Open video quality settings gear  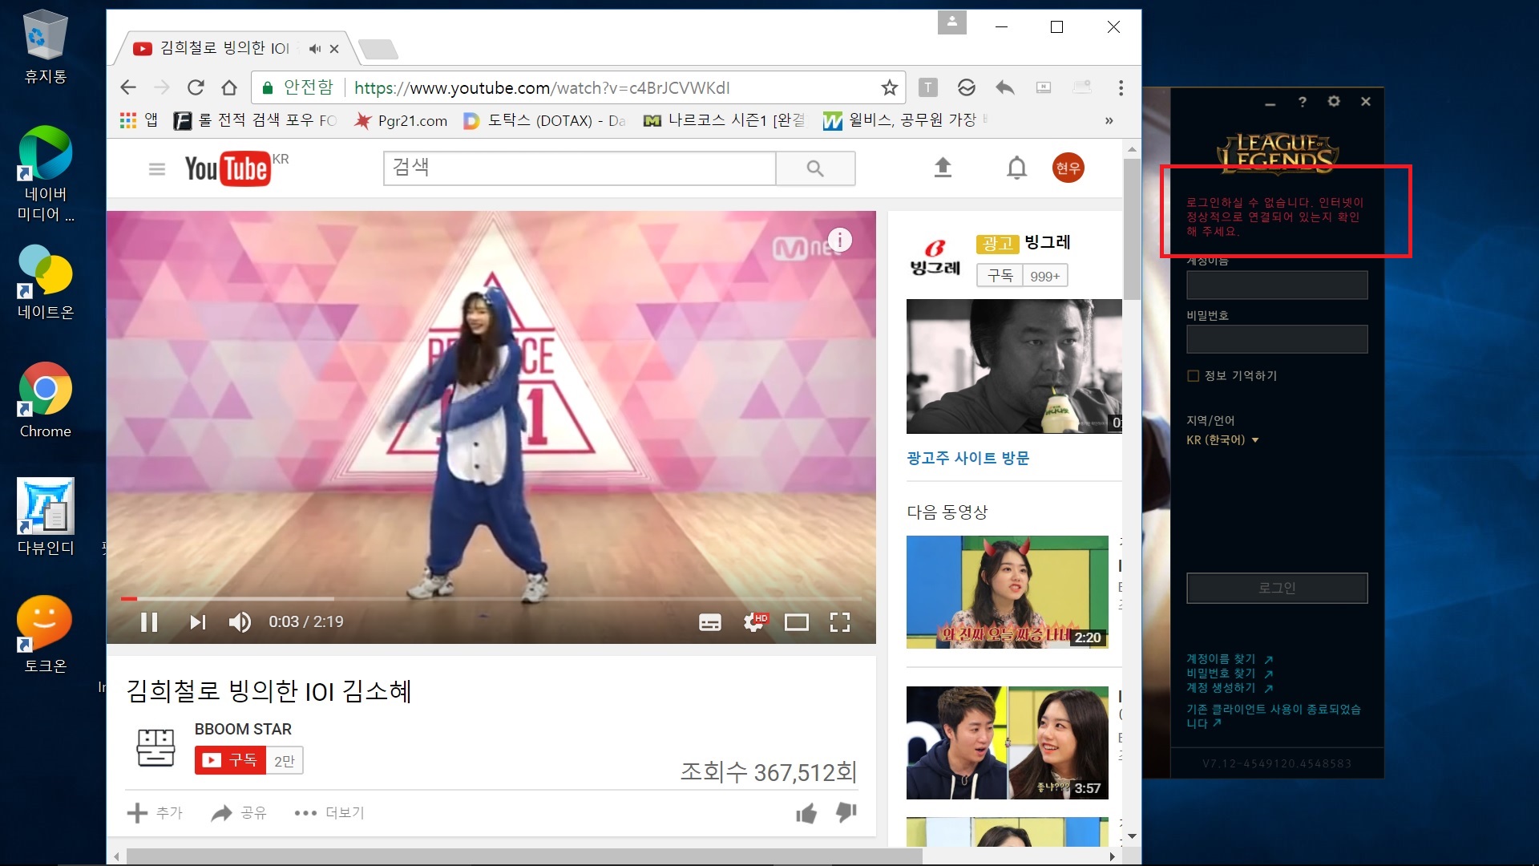[754, 622]
